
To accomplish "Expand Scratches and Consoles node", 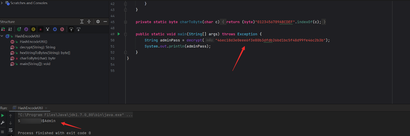I will 2,3.
